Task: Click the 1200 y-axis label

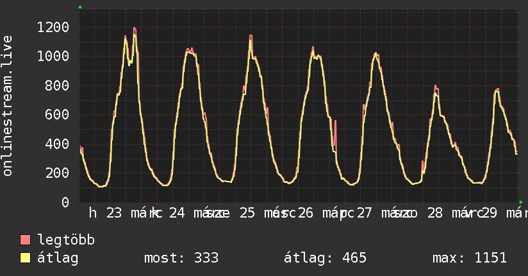Action: tap(53, 27)
